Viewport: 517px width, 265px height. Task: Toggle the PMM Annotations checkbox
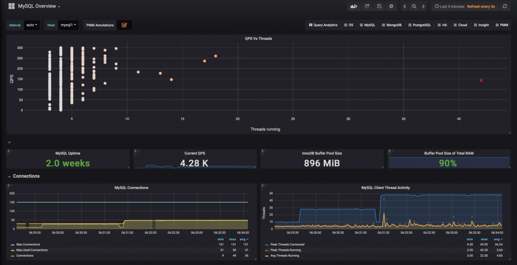pos(124,25)
